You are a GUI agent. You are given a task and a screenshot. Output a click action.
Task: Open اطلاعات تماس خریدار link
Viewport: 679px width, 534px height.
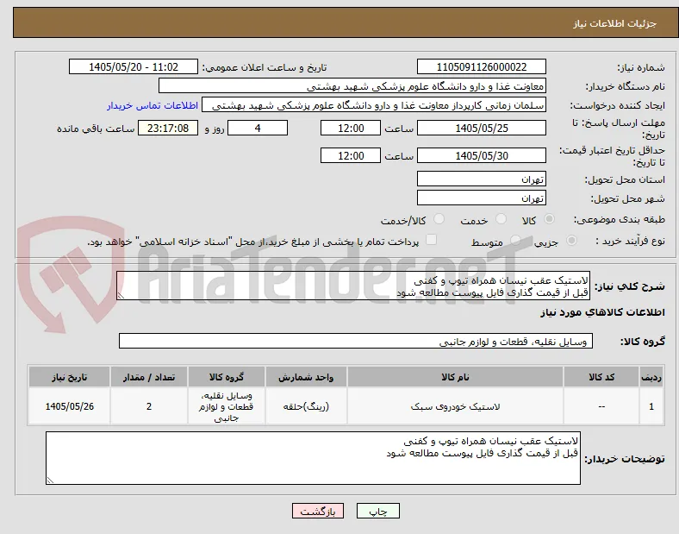tap(153, 105)
